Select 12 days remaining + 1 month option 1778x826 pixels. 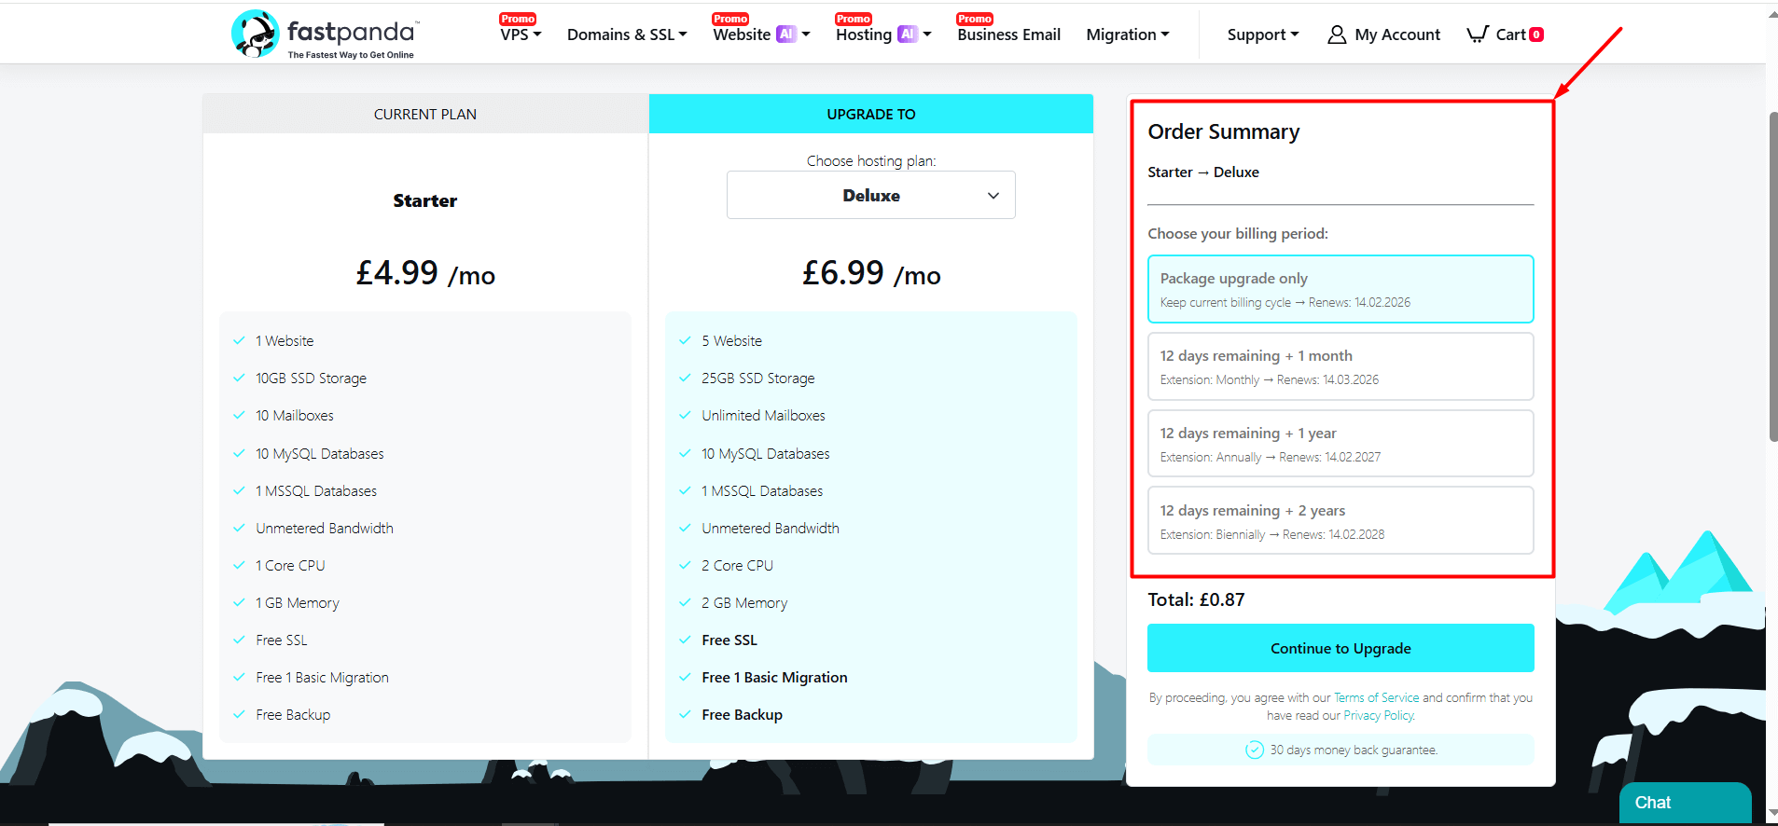coord(1340,366)
